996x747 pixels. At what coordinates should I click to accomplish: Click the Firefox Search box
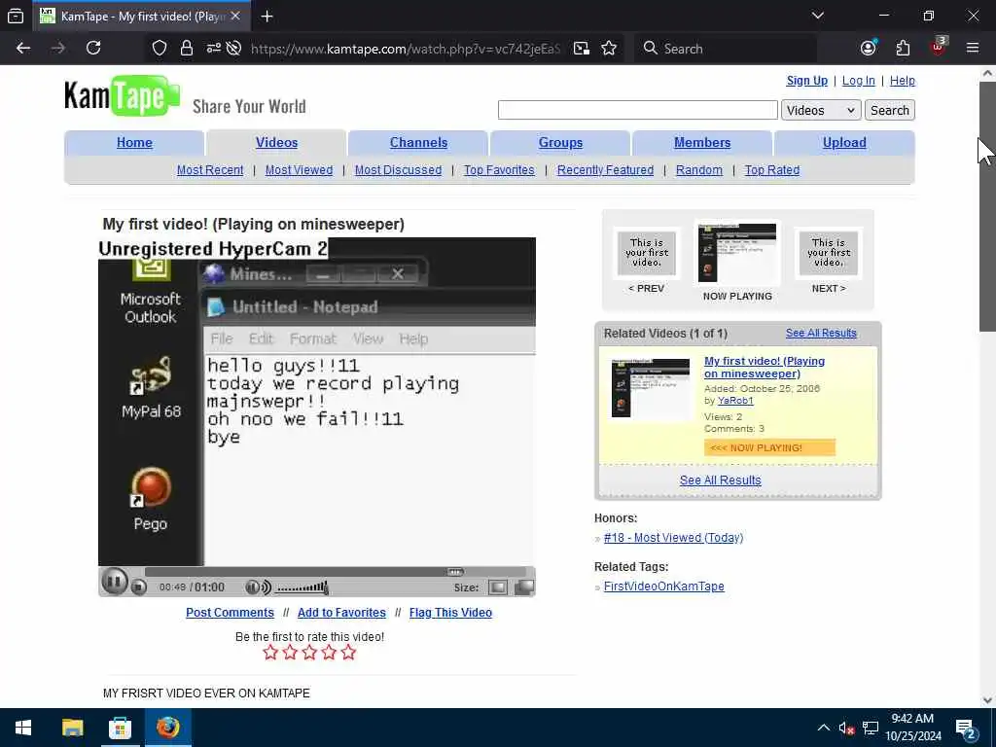click(726, 49)
